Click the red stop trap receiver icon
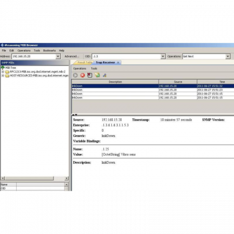Viewport: 234px width, 234px height. 83,75
